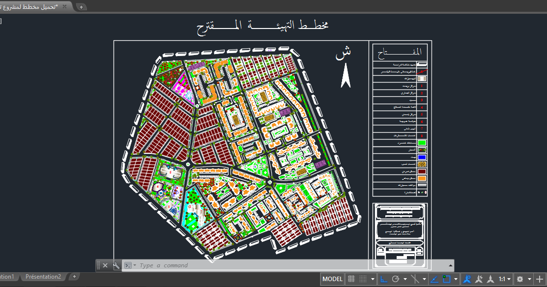Image resolution: width=547 pixels, height=287 pixels.
Task: Select the Grid Display icon
Action: [x=363, y=279]
